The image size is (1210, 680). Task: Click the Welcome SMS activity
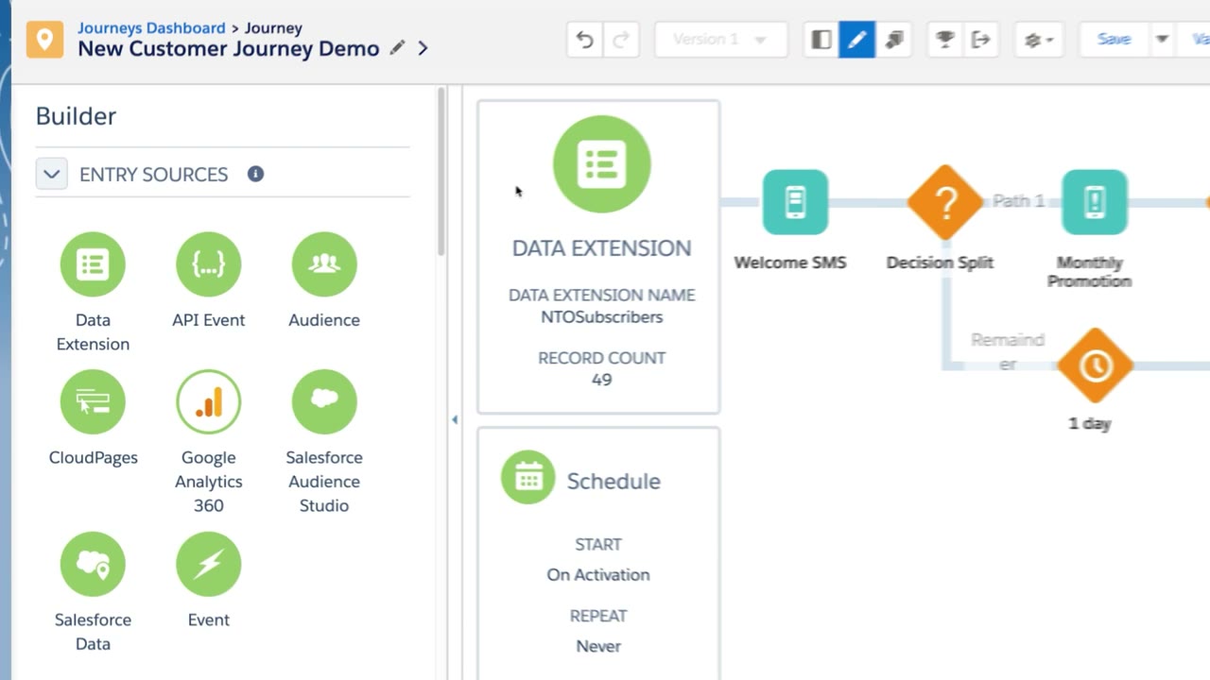point(795,202)
